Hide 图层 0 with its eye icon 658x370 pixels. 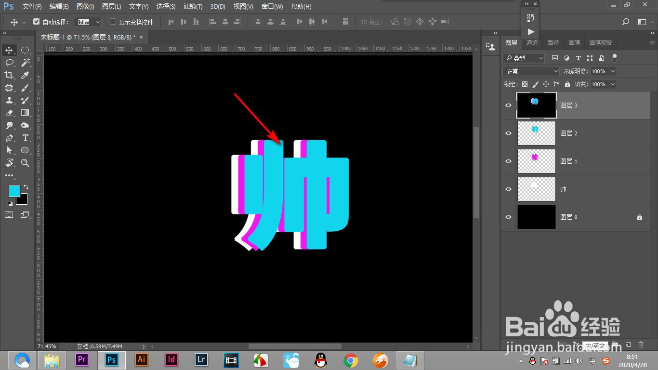pyautogui.click(x=508, y=217)
